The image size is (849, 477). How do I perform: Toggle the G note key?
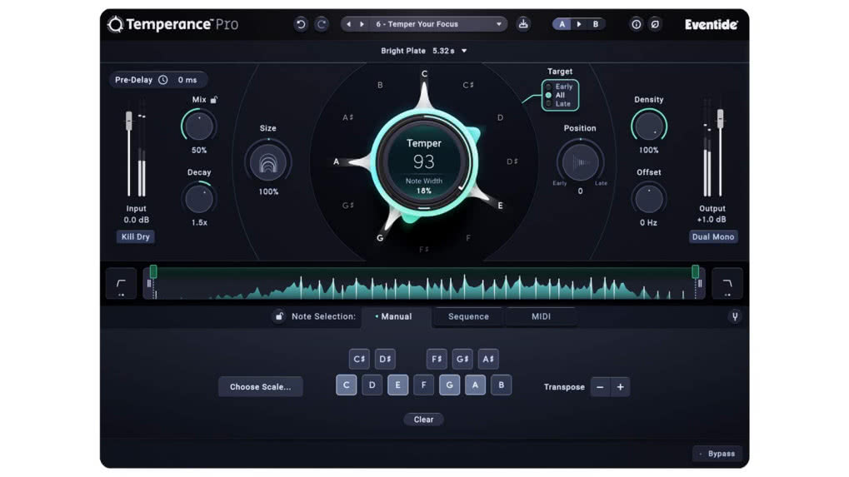(x=449, y=385)
